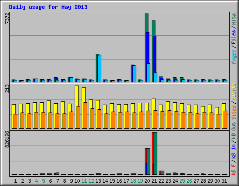Click day 7 on the date axis

pyautogui.click(x=57, y=181)
